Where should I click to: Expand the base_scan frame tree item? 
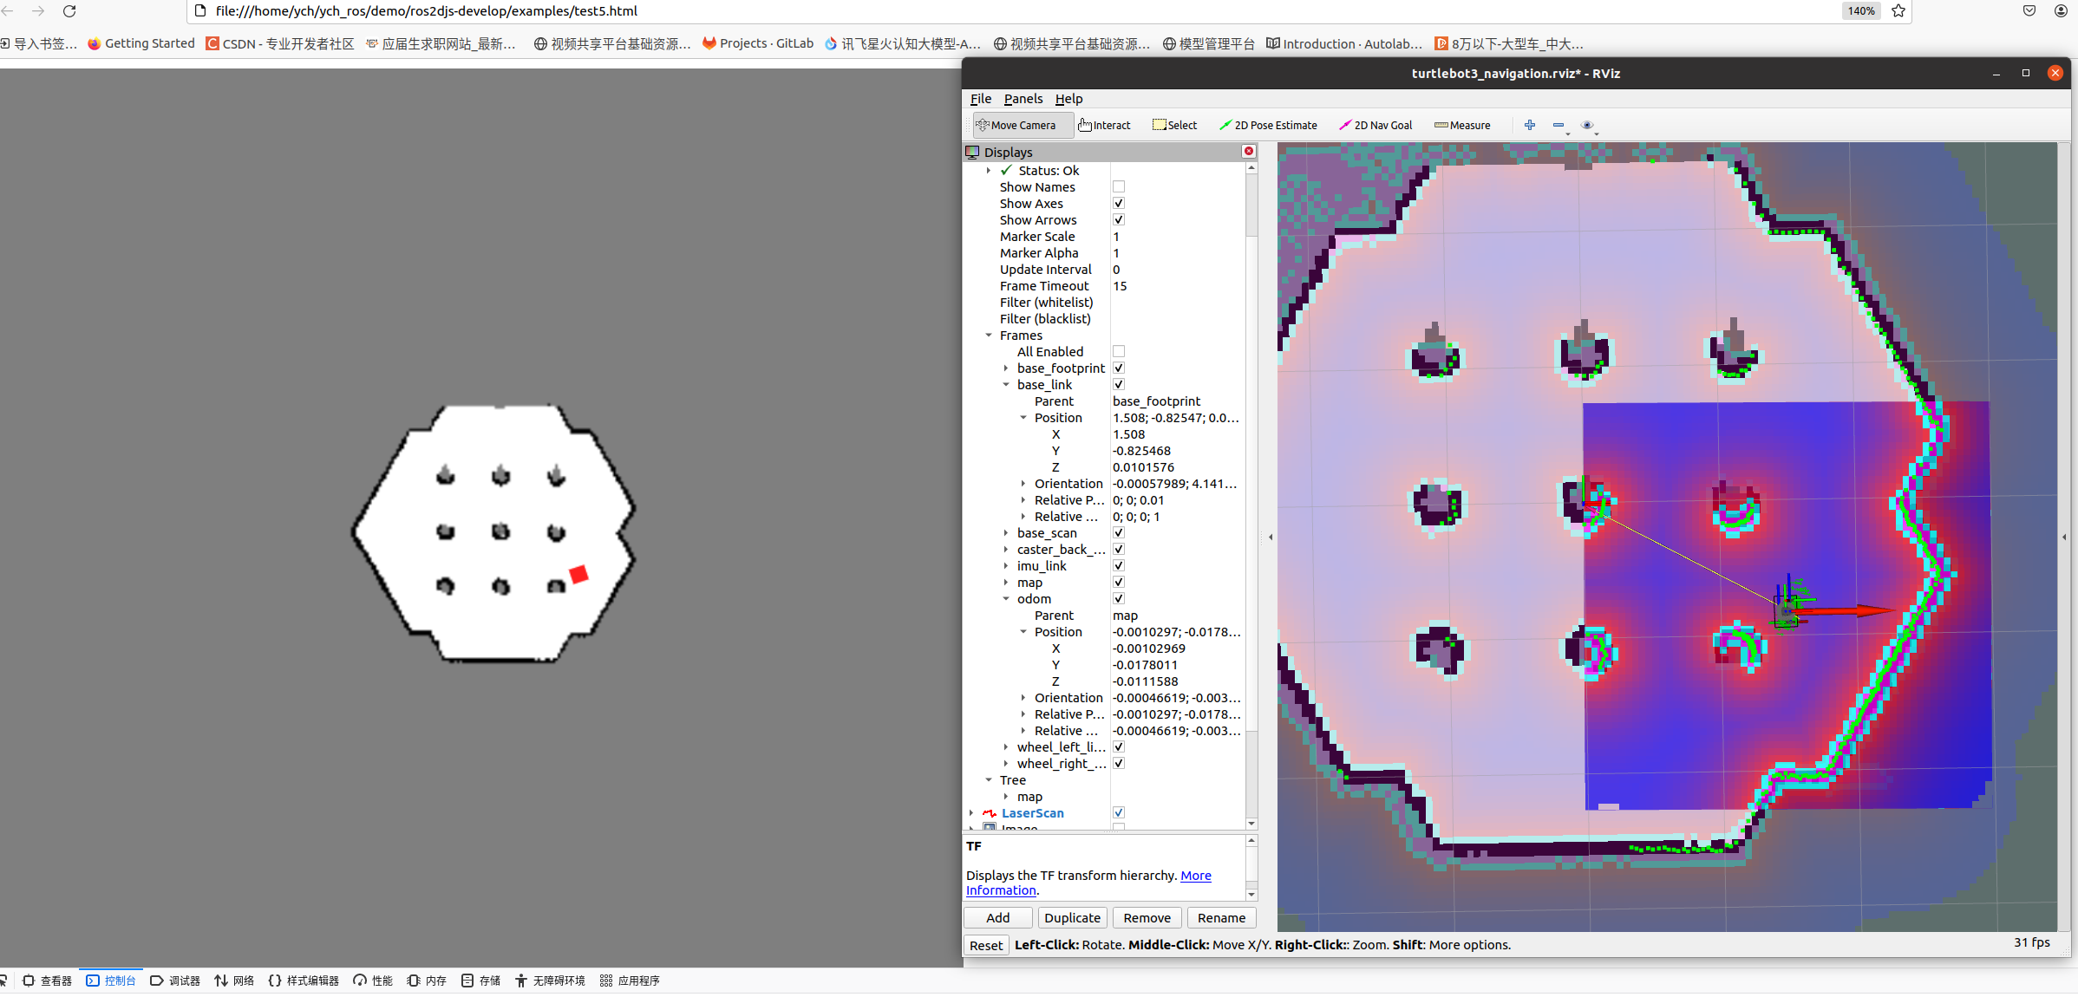point(1006,533)
